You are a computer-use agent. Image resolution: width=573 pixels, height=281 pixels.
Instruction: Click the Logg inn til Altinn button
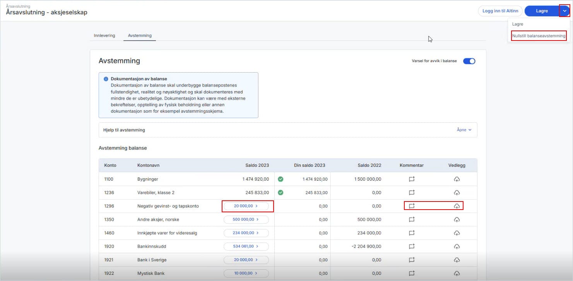pos(500,11)
